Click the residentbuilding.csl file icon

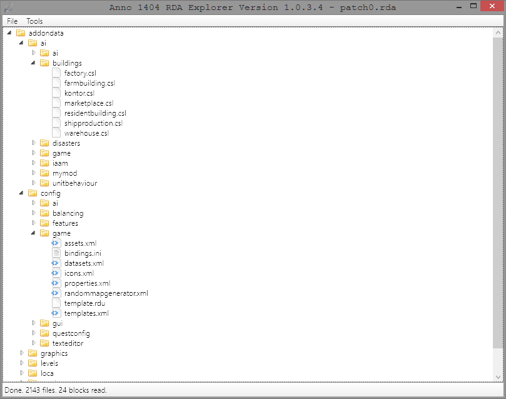click(x=56, y=113)
